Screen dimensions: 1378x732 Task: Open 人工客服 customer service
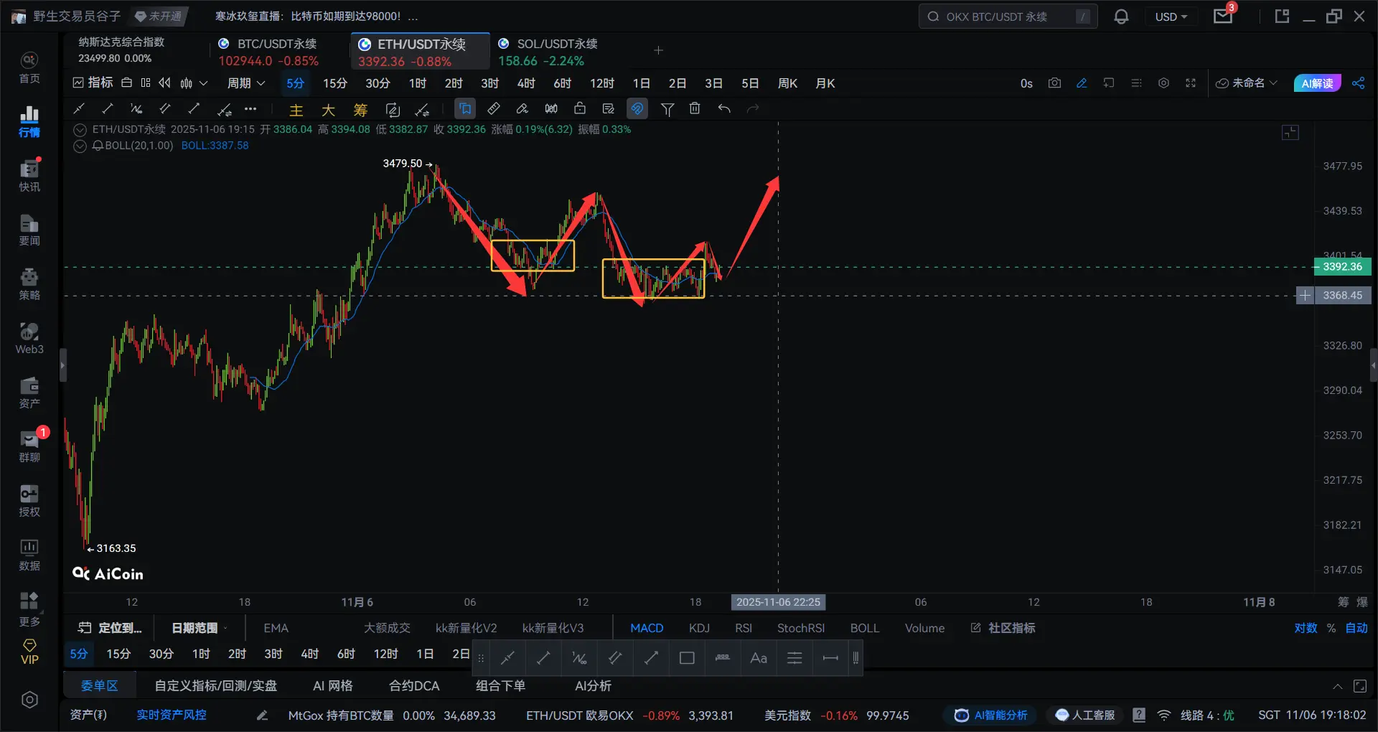[x=1084, y=715]
